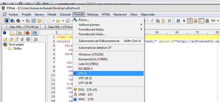Viewport: 220px width, 102px height.
Task: Choose Formátování kódu... menu item
Action: pyautogui.click(x=108, y=34)
